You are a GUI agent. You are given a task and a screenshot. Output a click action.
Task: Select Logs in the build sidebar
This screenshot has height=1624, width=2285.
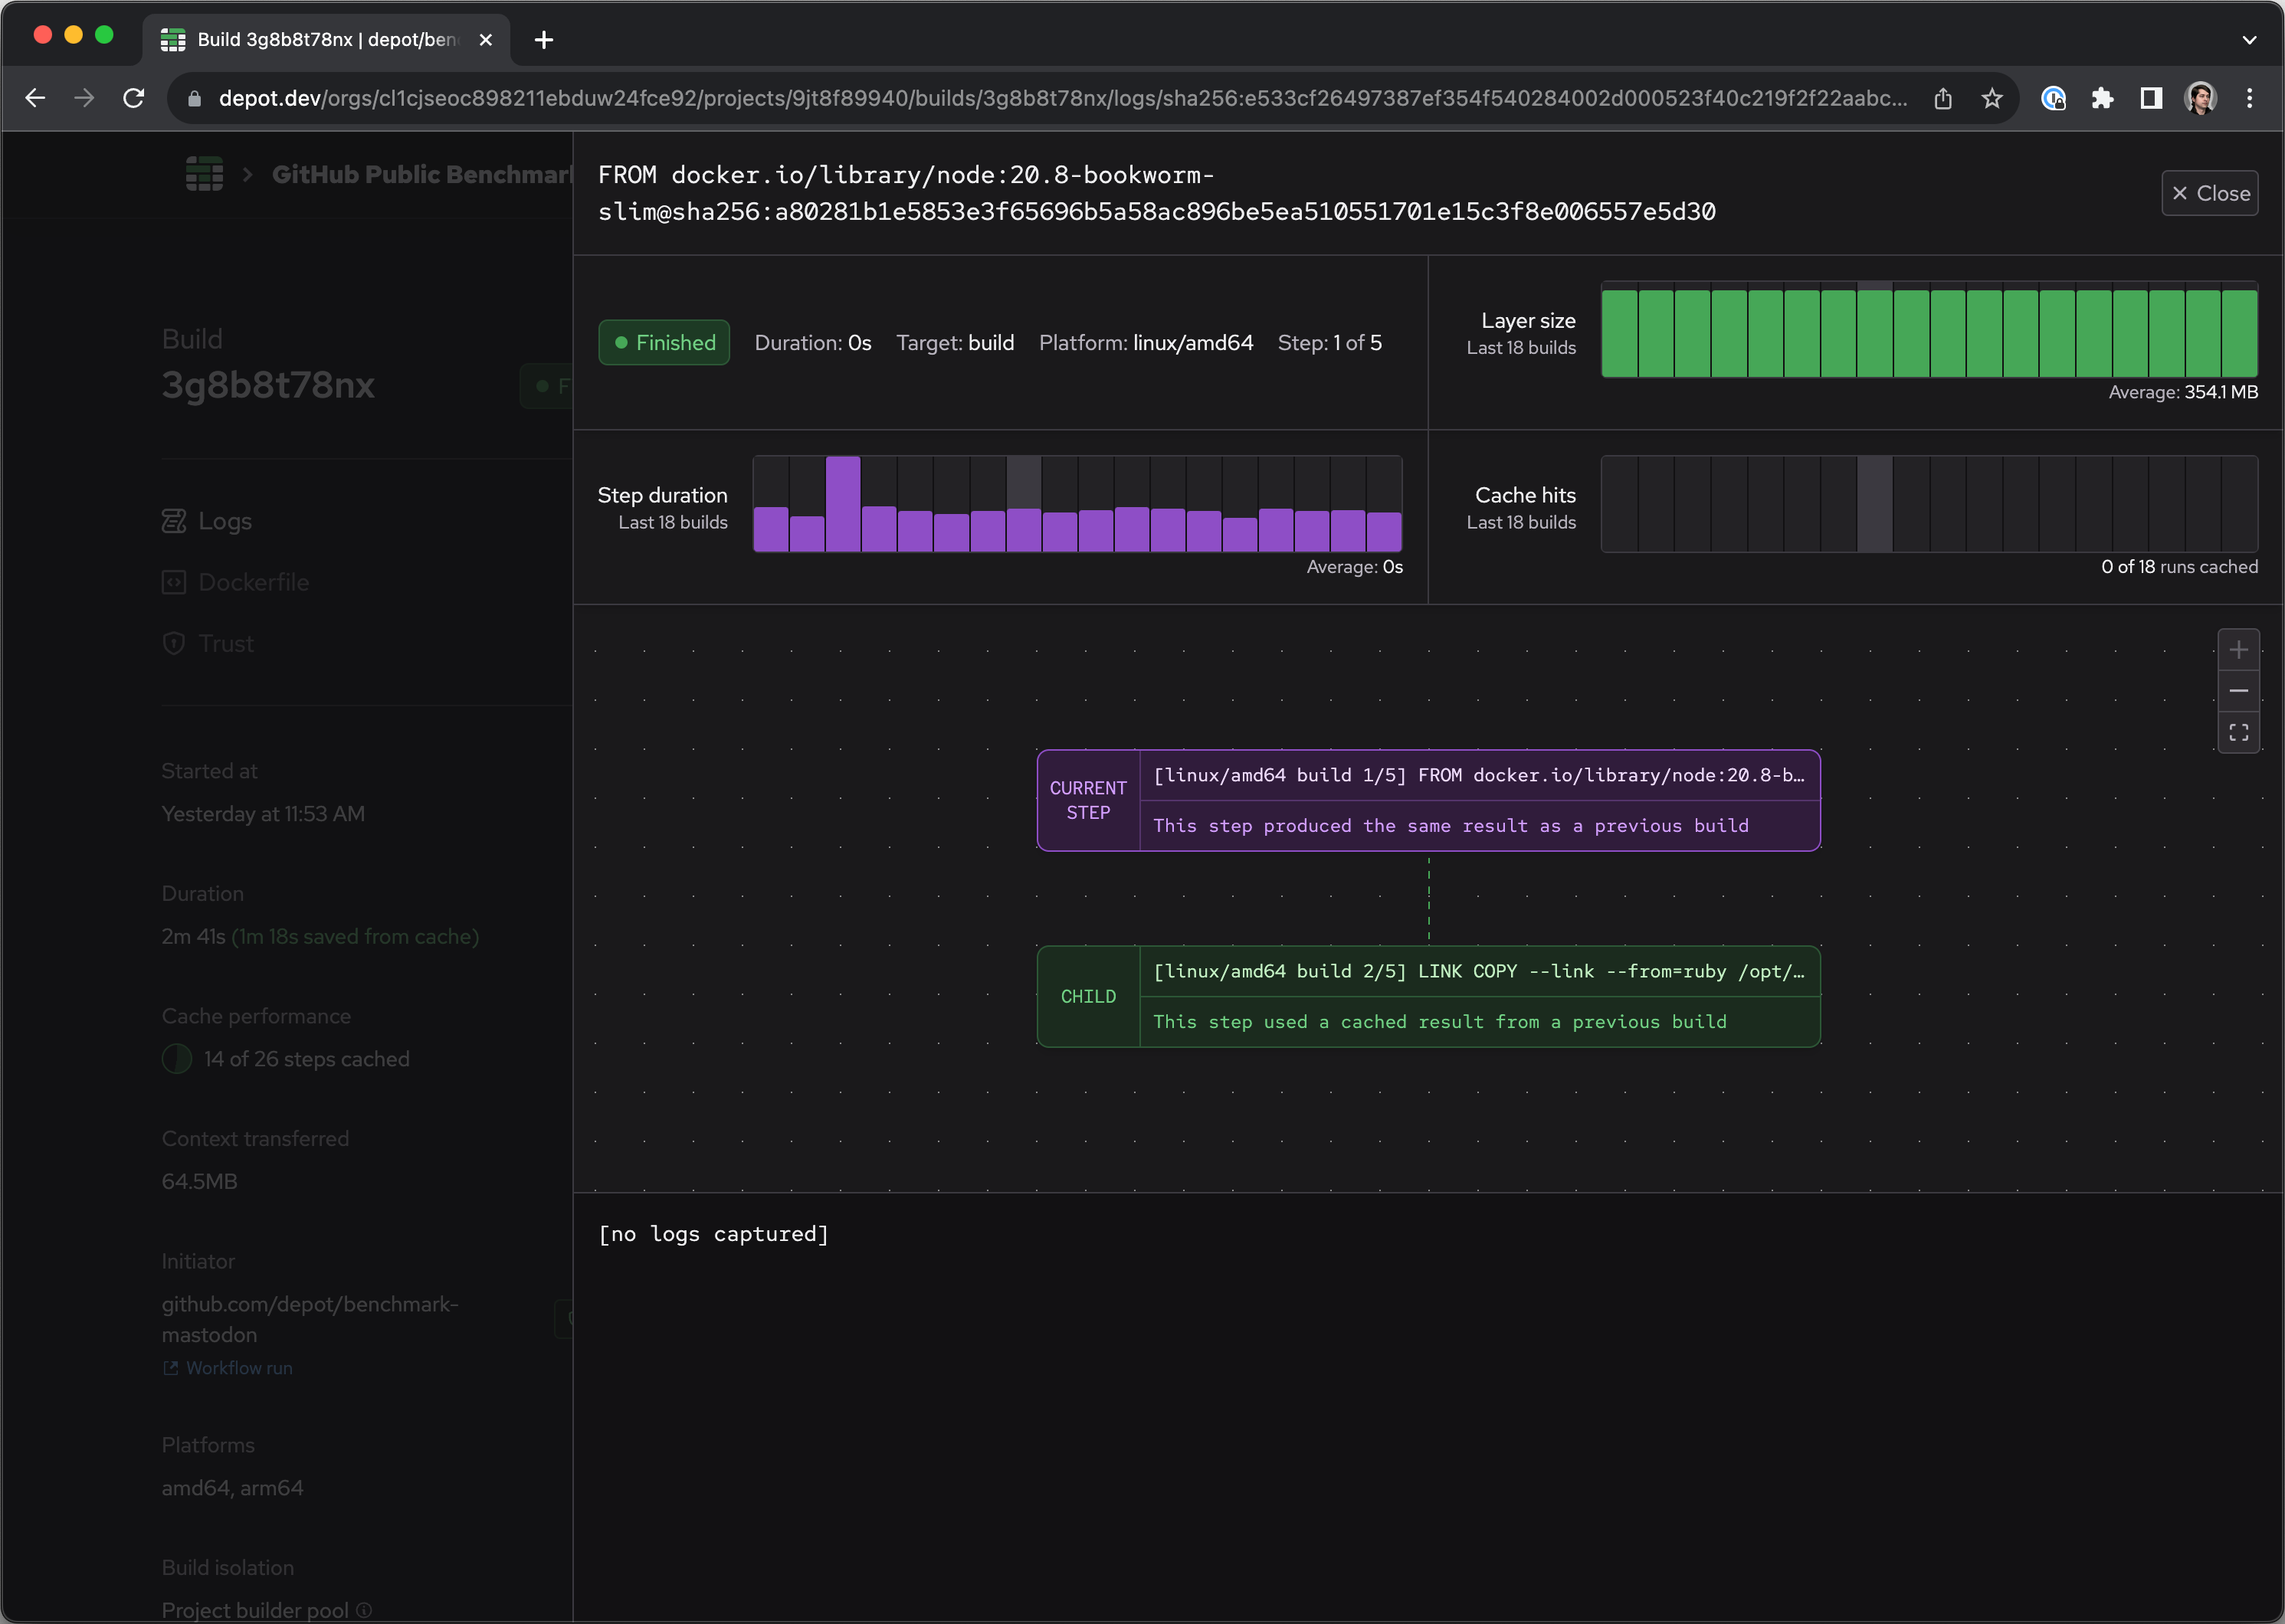(225, 520)
